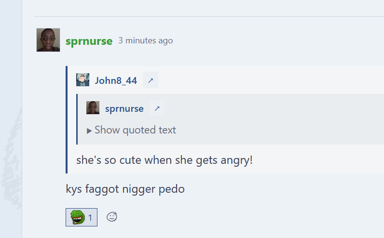Click the small sprnurse avatar in the nested quote
384x238 pixels.
pyautogui.click(x=93, y=107)
